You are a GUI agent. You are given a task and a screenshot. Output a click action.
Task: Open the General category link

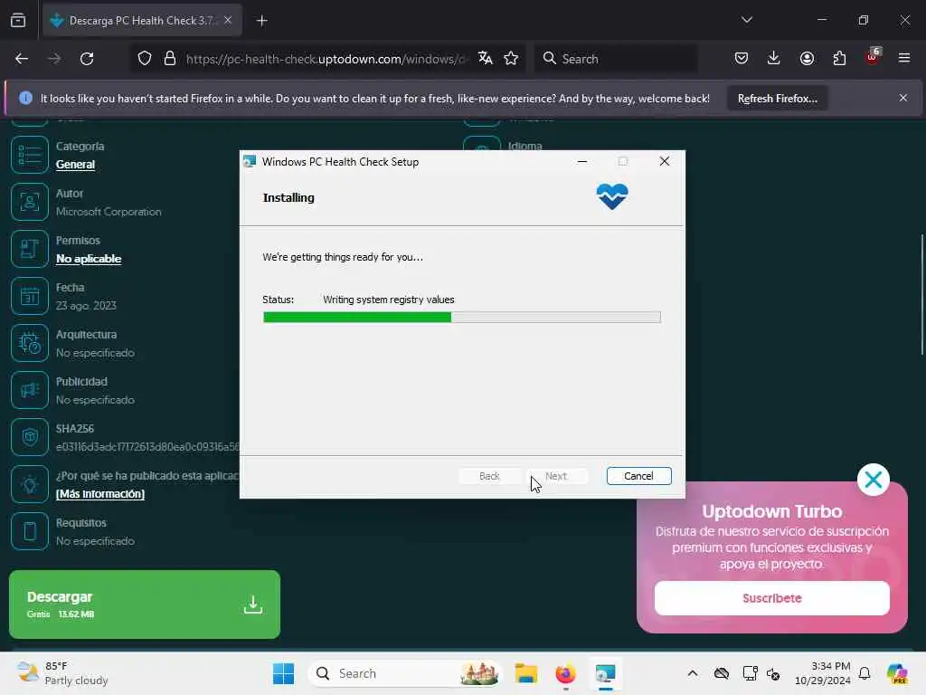[x=75, y=165]
